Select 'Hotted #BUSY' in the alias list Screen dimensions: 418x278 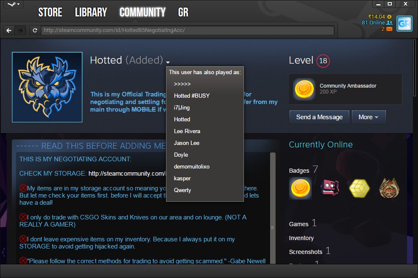[192, 96]
